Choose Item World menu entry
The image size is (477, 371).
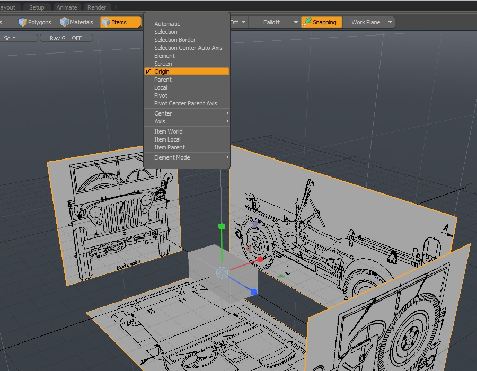[187, 131]
